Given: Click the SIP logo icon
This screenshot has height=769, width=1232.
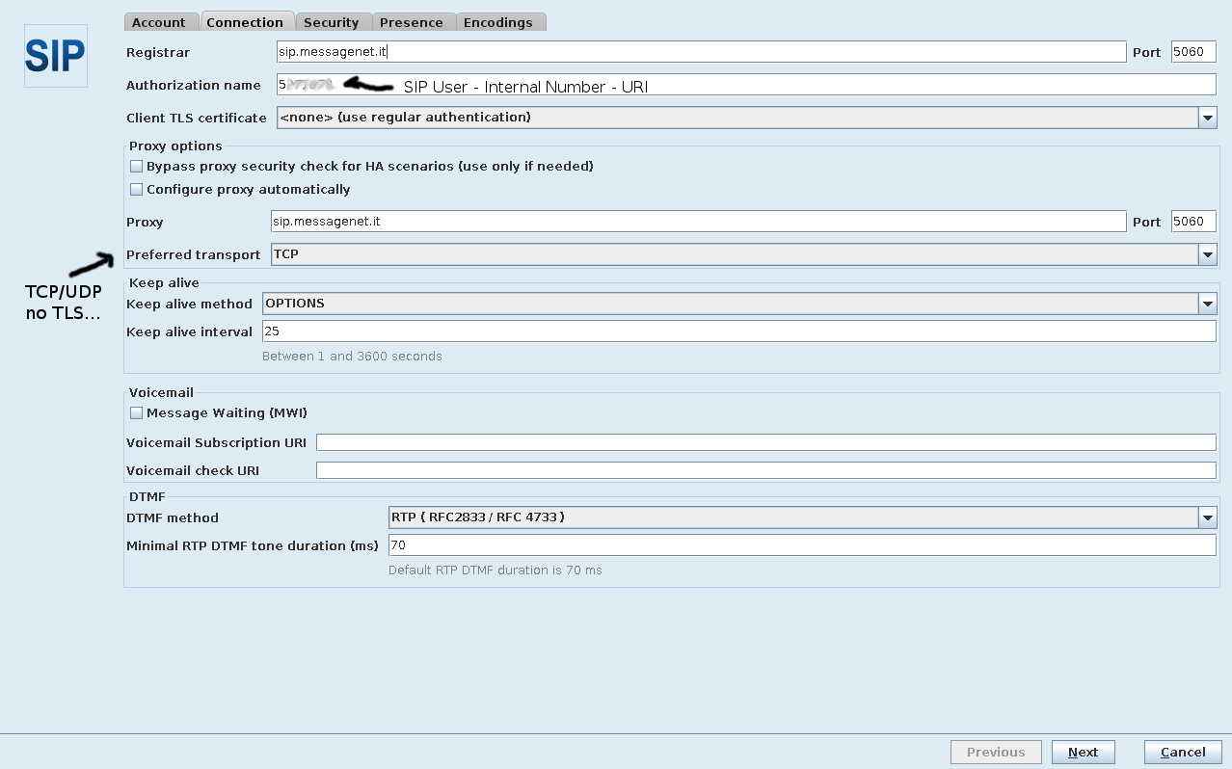Looking at the screenshot, I should coord(55,56).
